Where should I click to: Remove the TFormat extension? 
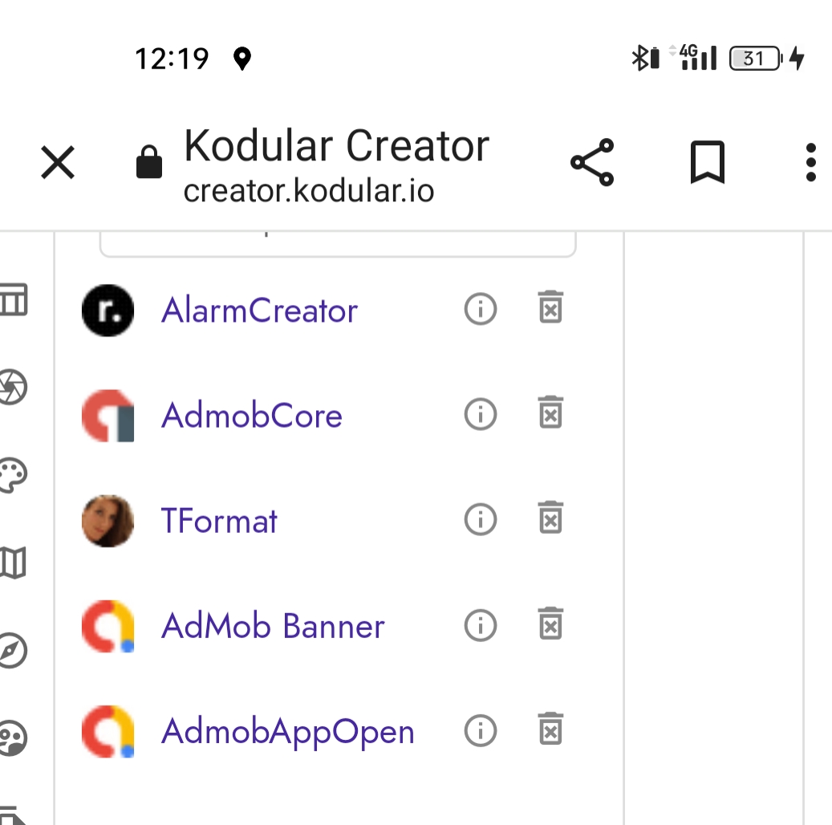point(550,519)
